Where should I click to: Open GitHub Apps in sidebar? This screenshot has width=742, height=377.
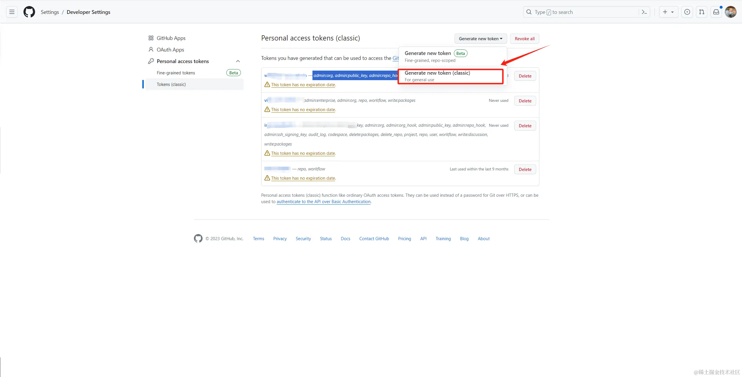click(x=171, y=38)
